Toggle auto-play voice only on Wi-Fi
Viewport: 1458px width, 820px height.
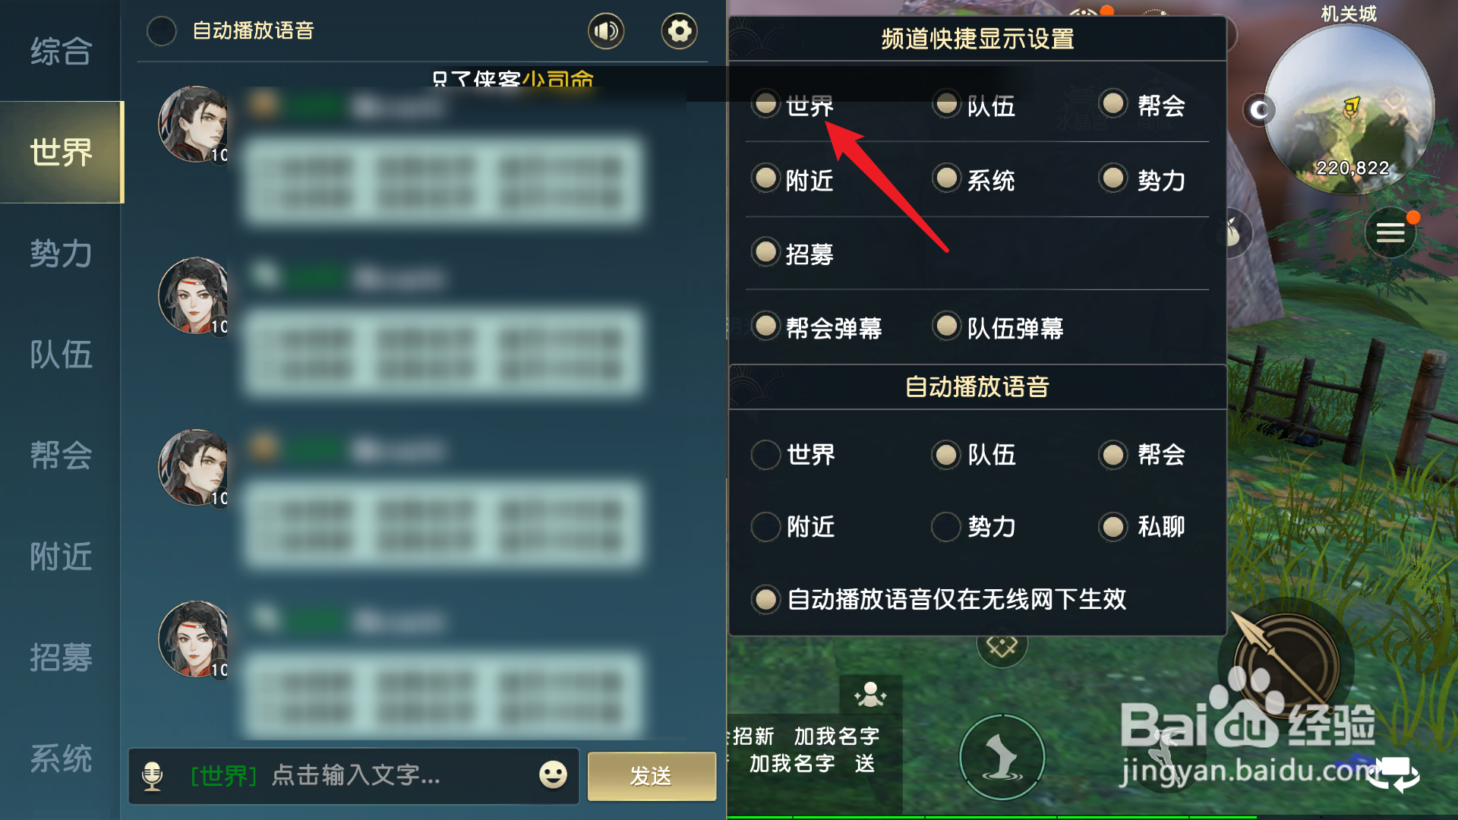click(766, 599)
